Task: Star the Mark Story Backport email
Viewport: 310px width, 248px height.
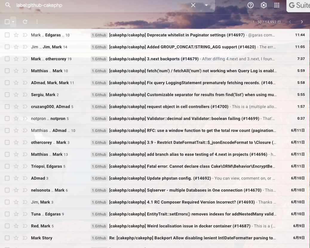Action: (x=16, y=238)
